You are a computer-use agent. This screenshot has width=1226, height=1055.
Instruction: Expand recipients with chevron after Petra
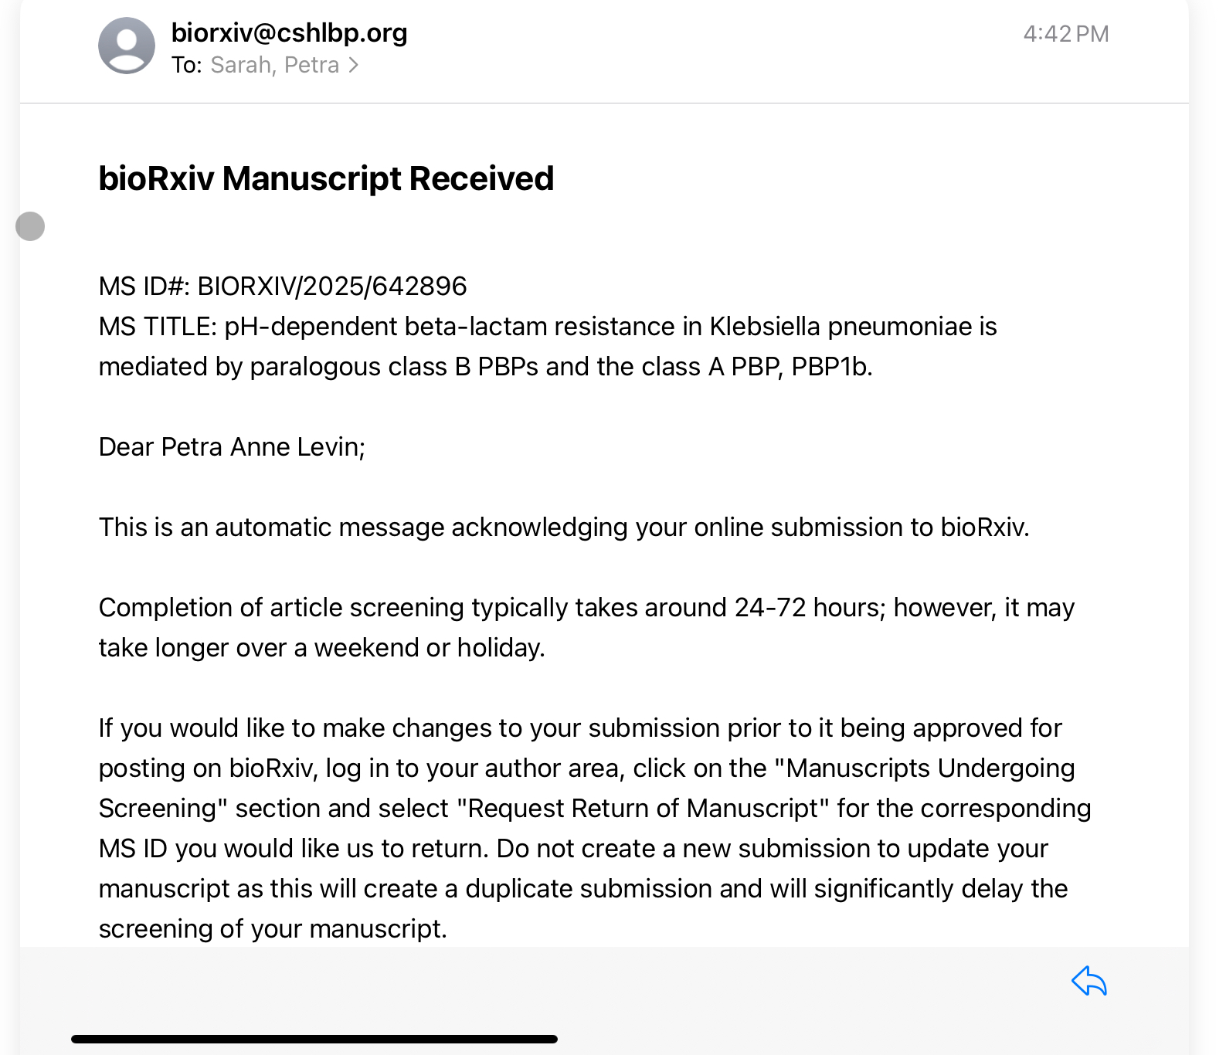(354, 66)
